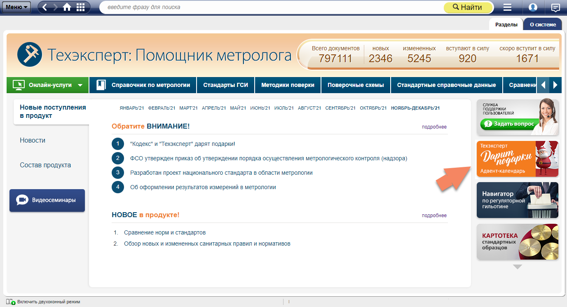Image resolution: width=567 pixels, height=307 pixels.
Task: Select the ОКТЯБРЬ'21 month link
Action: 373,108
